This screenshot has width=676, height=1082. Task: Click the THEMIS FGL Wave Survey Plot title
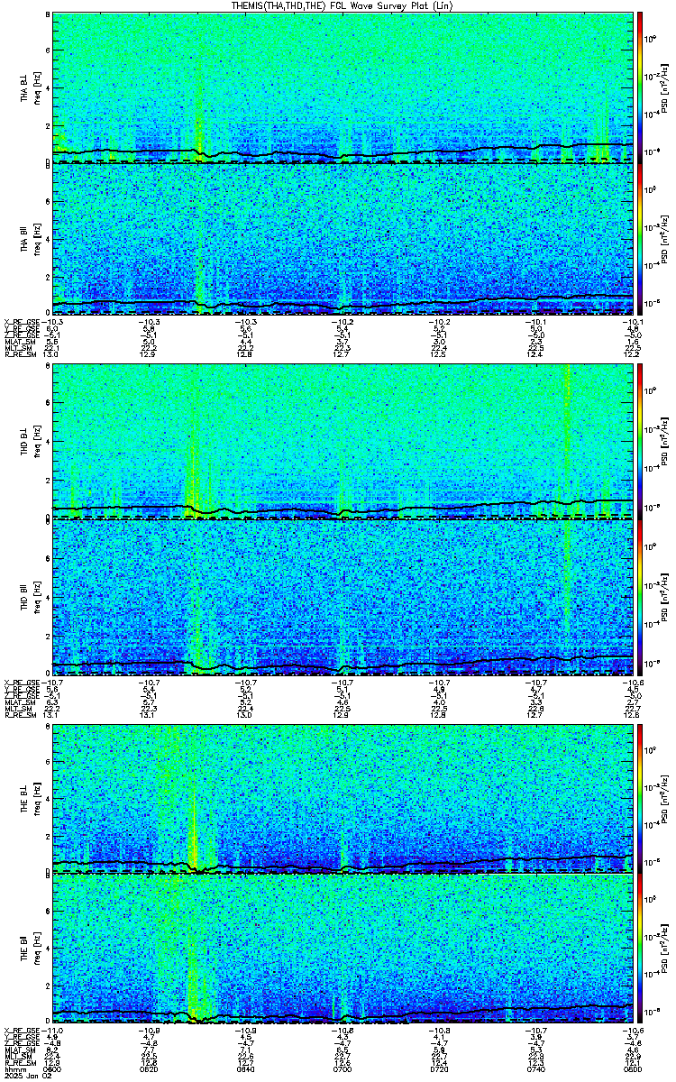click(342, 5)
